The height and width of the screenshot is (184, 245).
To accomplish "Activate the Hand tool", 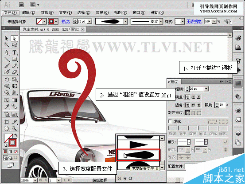I will pos(6,128).
